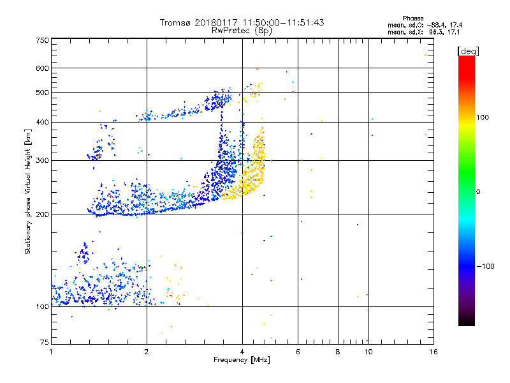Click the x-axis '2' tick label
Screen dimensions: 510x383
click(x=147, y=352)
